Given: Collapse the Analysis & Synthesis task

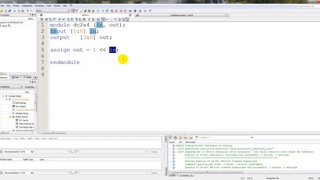Looking at the screenshot, I should (x=6, y=99).
